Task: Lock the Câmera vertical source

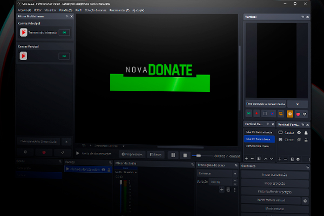Action: 306,140
